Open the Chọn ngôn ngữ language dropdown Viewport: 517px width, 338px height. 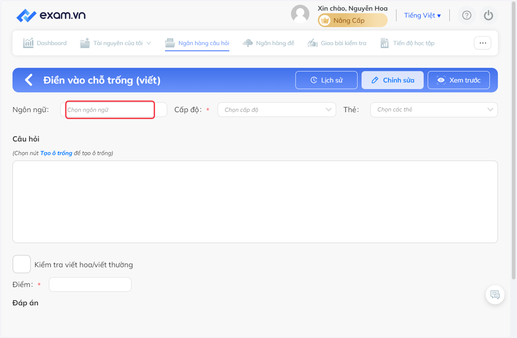pyautogui.click(x=114, y=110)
